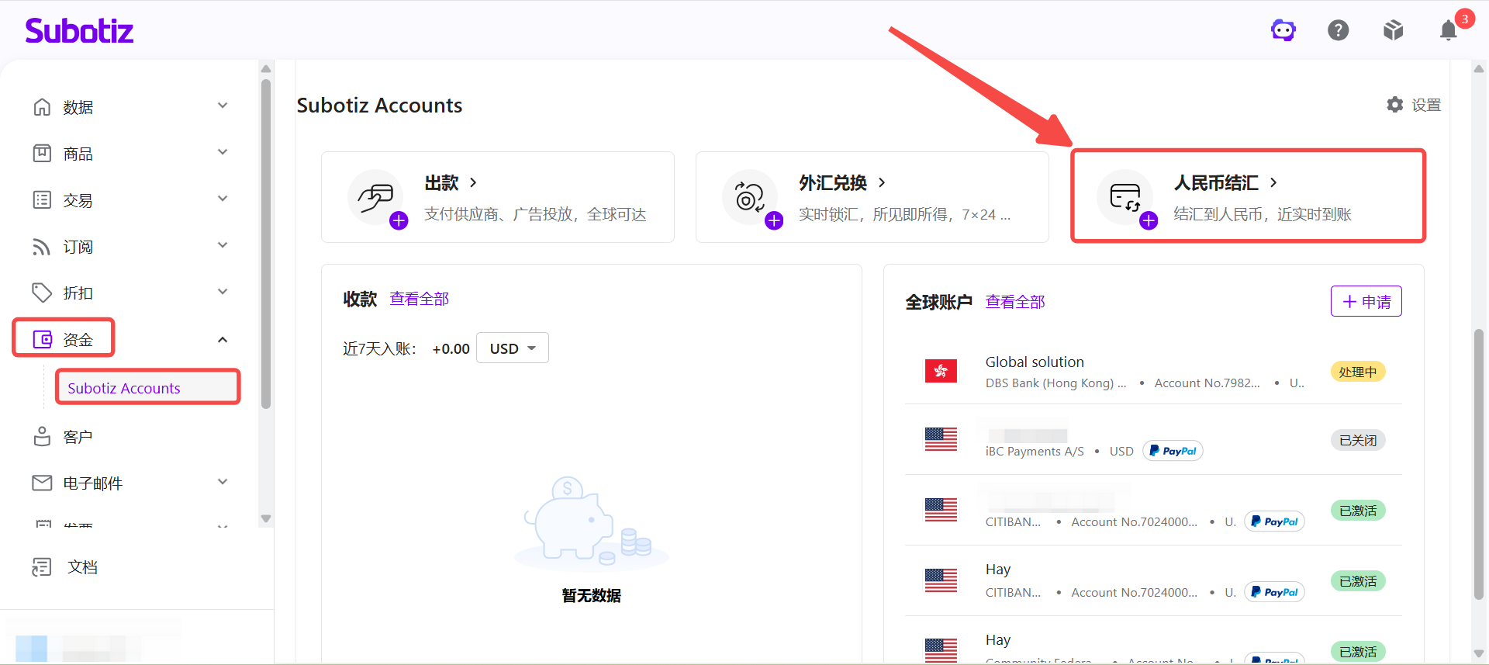Image resolution: width=1489 pixels, height=665 pixels.
Task: Click the 外汇兑换 currency exchange icon
Action: pos(750,197)
